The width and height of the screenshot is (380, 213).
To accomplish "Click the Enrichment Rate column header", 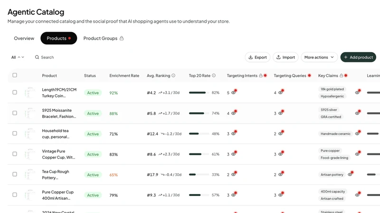I will coord(124,76).
